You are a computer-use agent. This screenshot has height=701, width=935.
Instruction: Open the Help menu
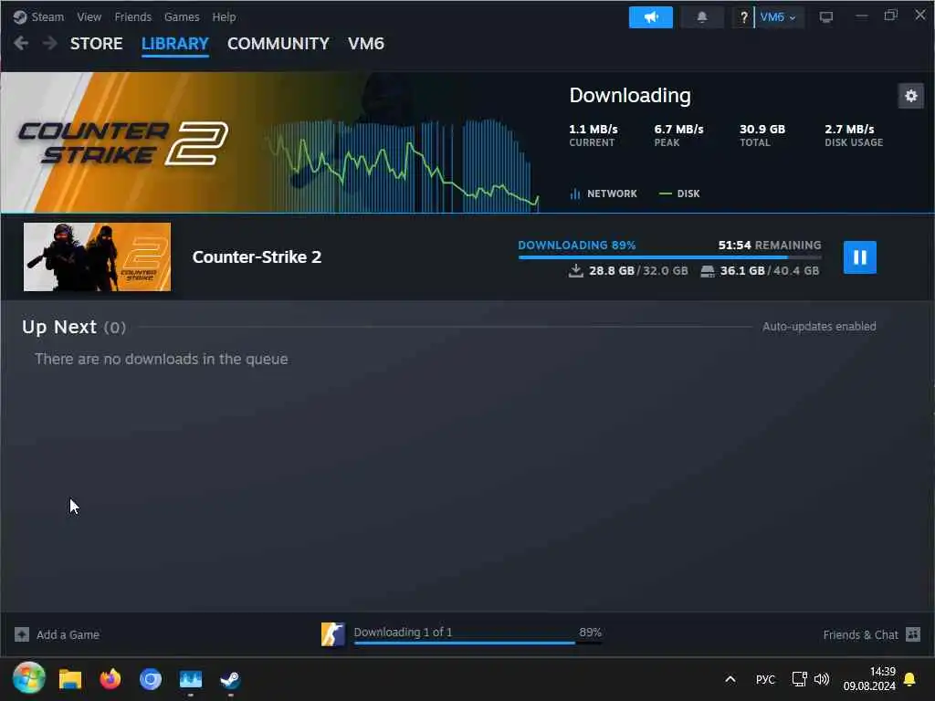point(224,16)
